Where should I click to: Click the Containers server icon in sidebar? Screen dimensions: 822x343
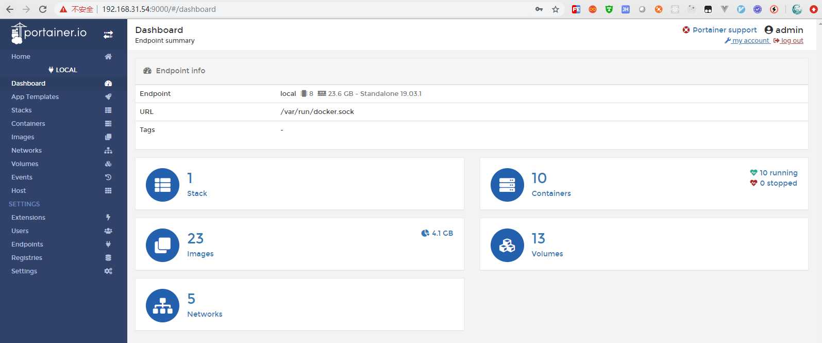(x=108, y=124)
